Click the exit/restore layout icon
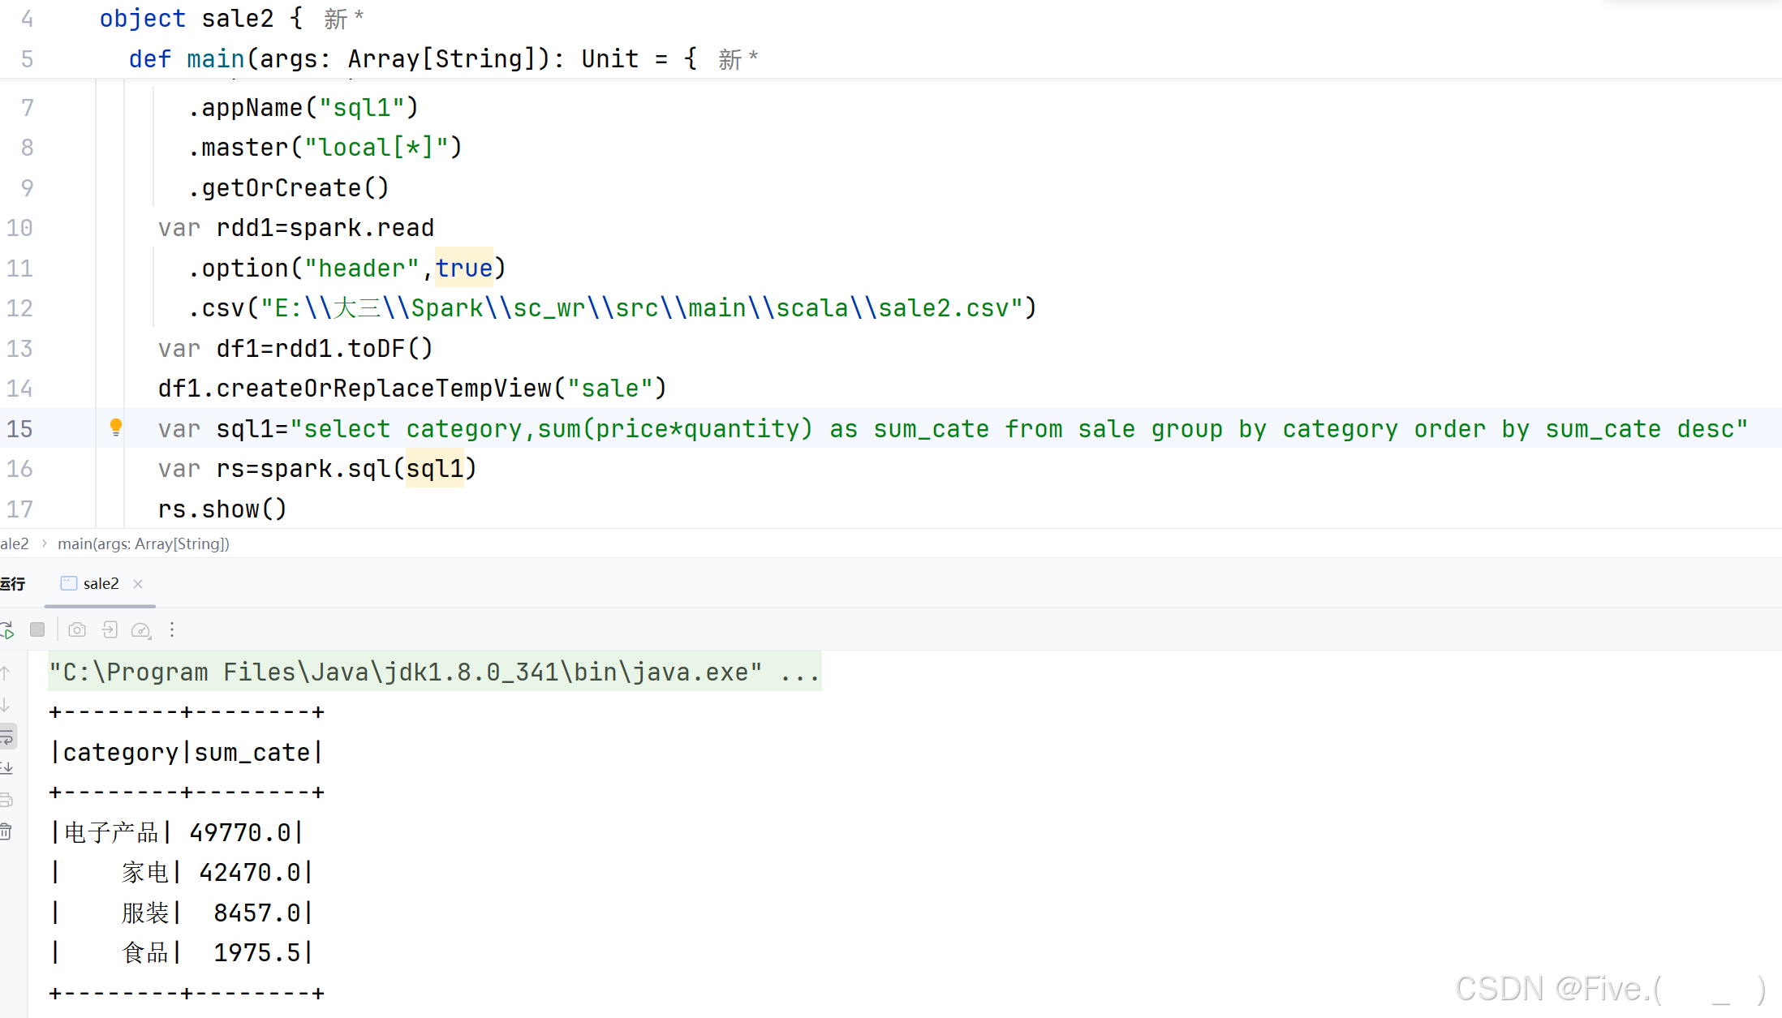1782x1018 pixels. coord(110,630)
